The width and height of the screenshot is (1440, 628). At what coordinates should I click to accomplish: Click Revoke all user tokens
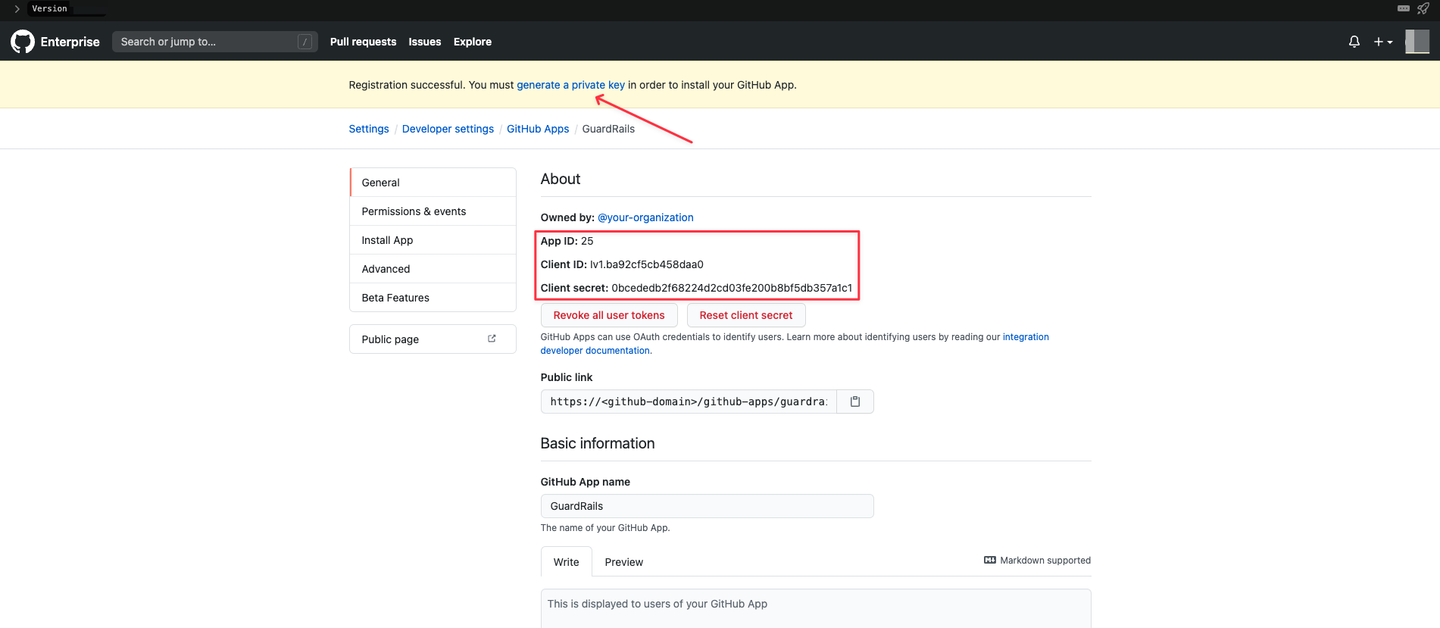(x=609, y=315)
